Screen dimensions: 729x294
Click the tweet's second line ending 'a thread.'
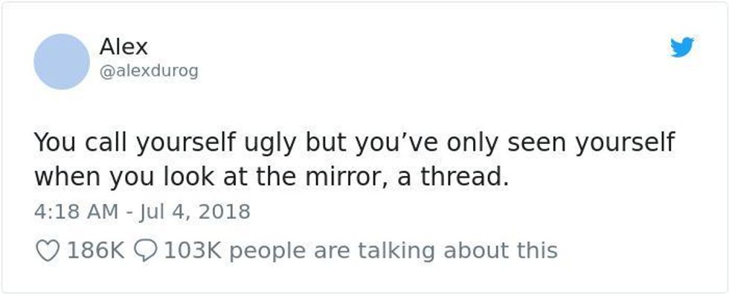click(x=272, y=177)
